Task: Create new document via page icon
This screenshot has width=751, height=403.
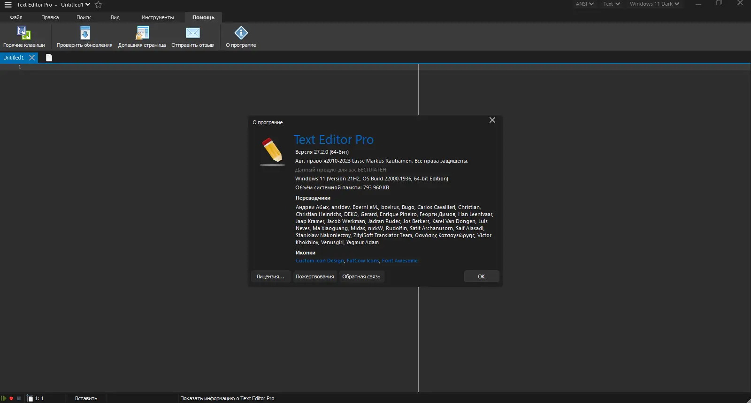Action: pos(49,58)
